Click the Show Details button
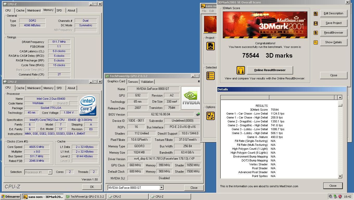354x200 pixels. (333, 42)
